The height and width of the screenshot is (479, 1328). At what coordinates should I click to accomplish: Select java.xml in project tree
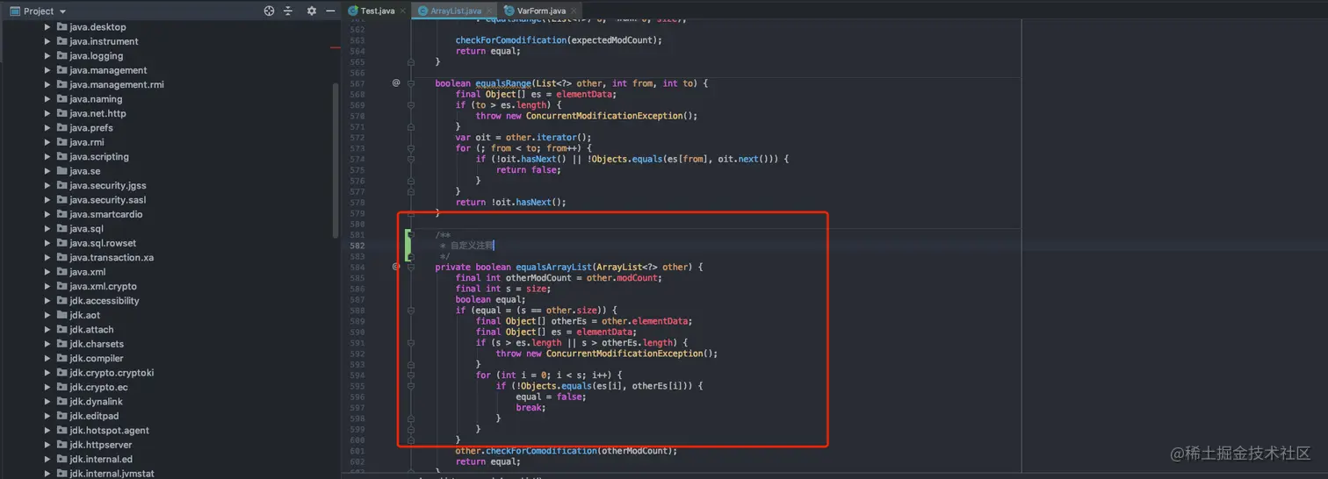click(87, 272)
